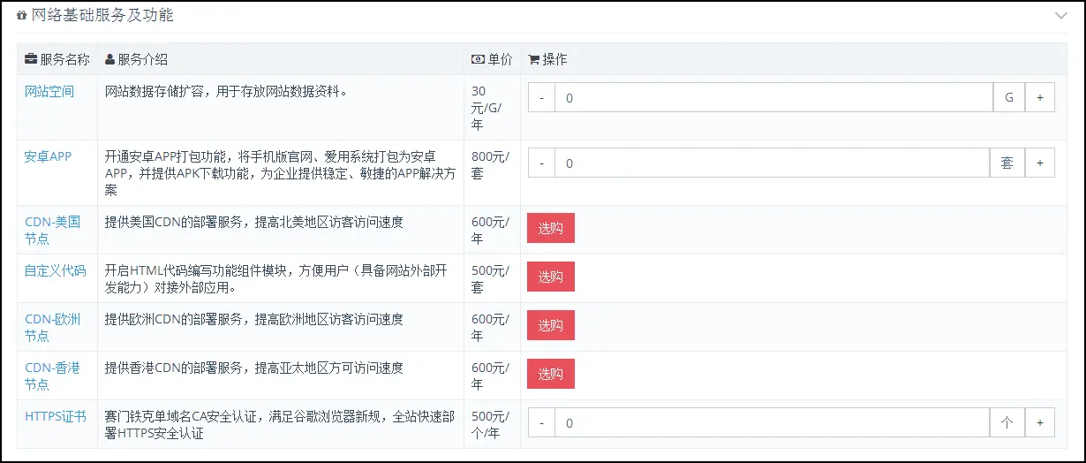The width and height of the screenshot is (1086, 463).
Task: Decrease 安卓APP quantity with minus button
Action: 541,163
